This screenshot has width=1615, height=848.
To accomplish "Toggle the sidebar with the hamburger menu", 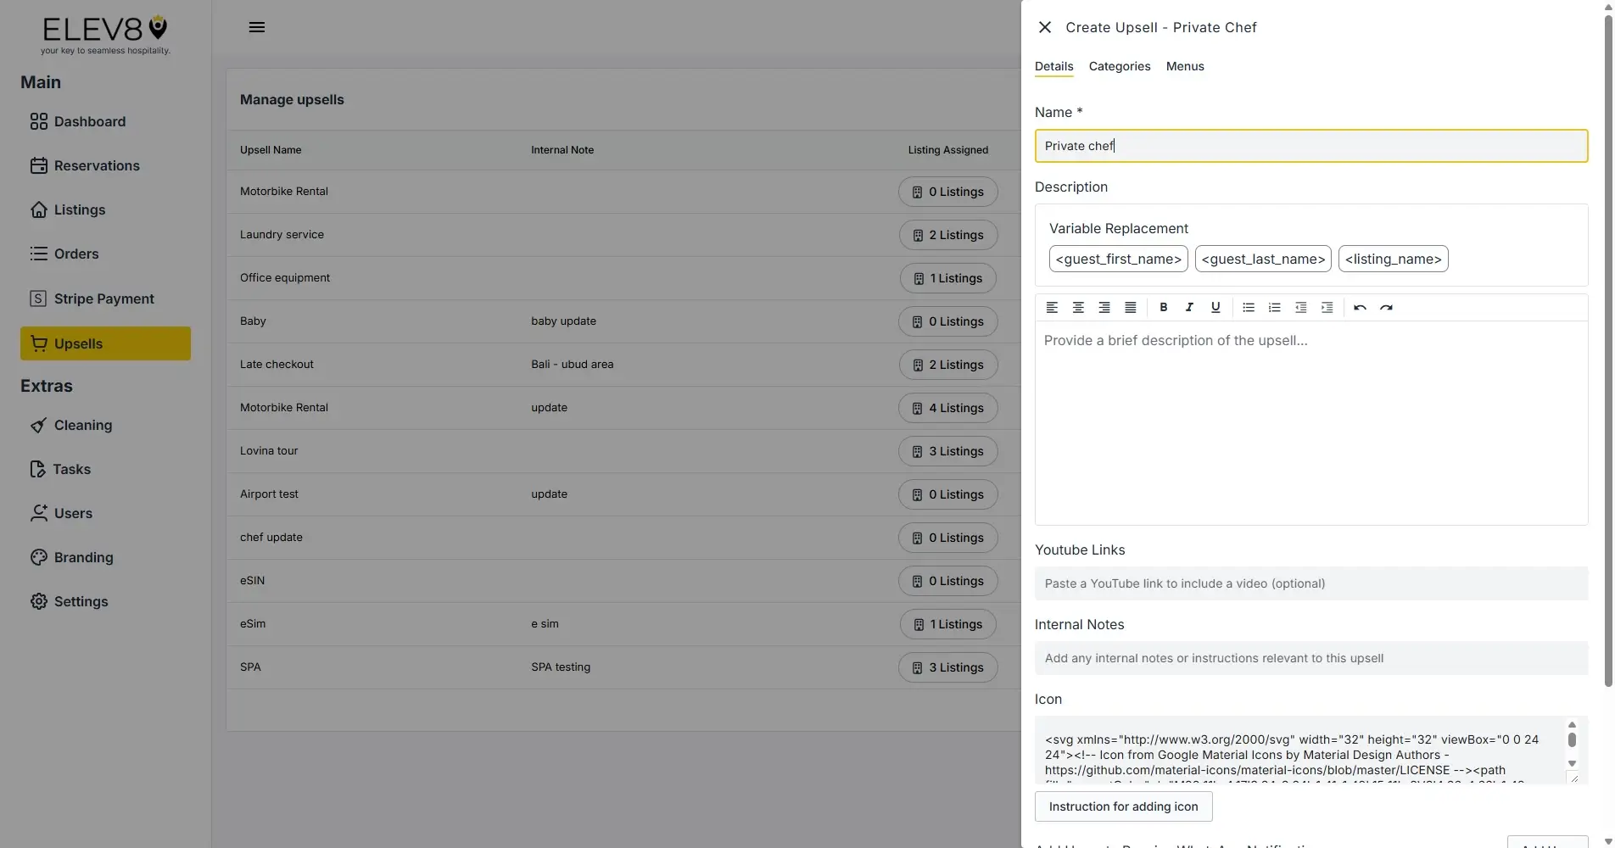I will coord(257,26).
